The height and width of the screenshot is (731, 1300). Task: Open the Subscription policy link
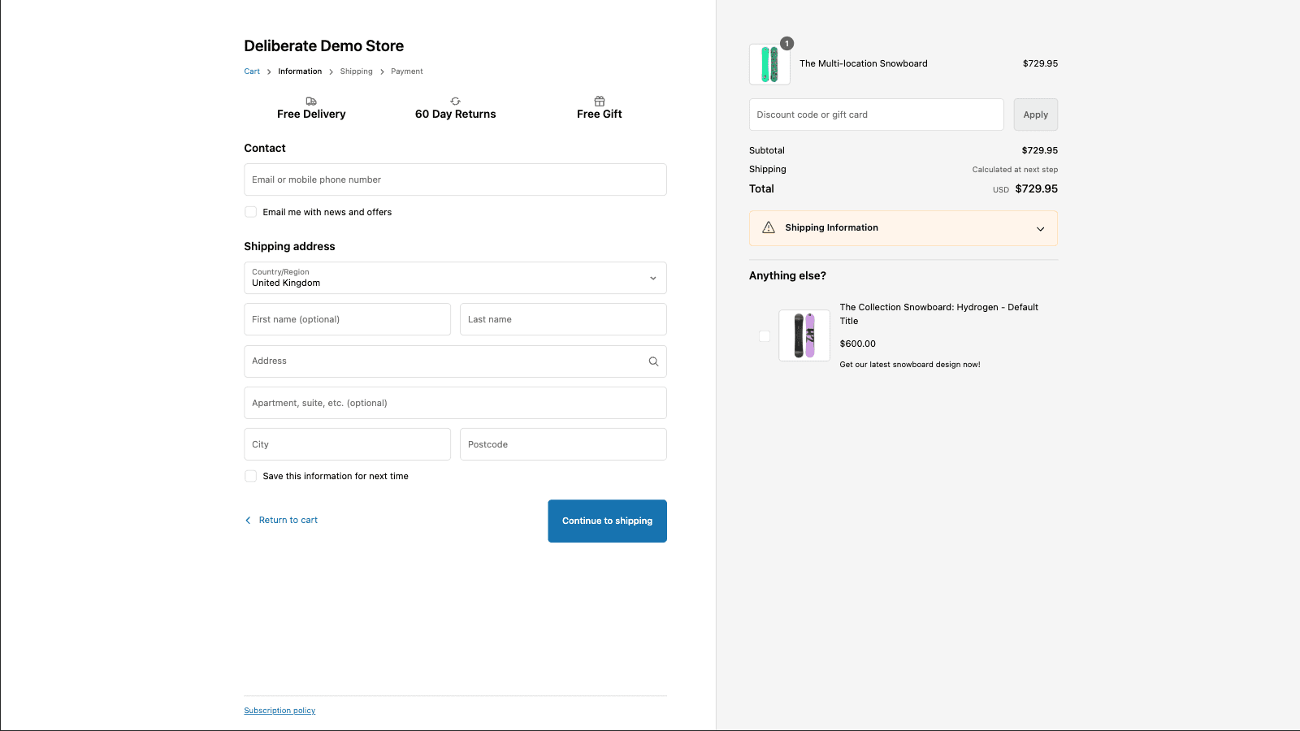coord(279,710)
